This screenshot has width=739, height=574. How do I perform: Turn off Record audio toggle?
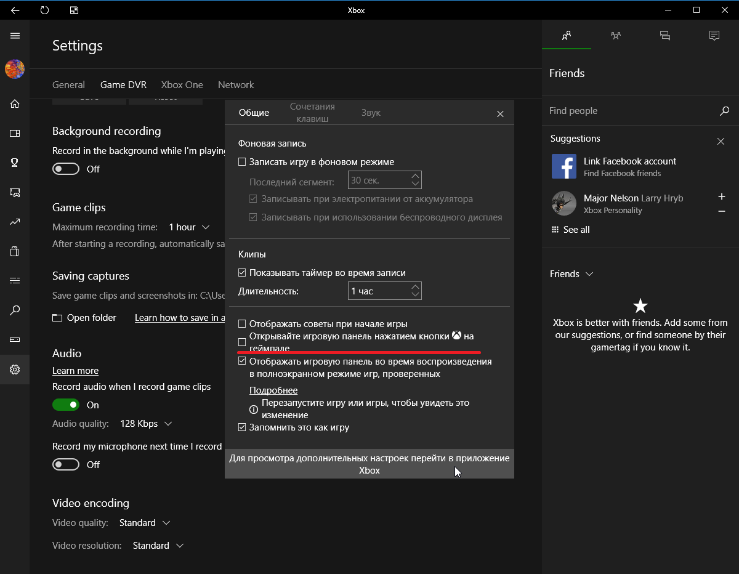click(66, 405)
